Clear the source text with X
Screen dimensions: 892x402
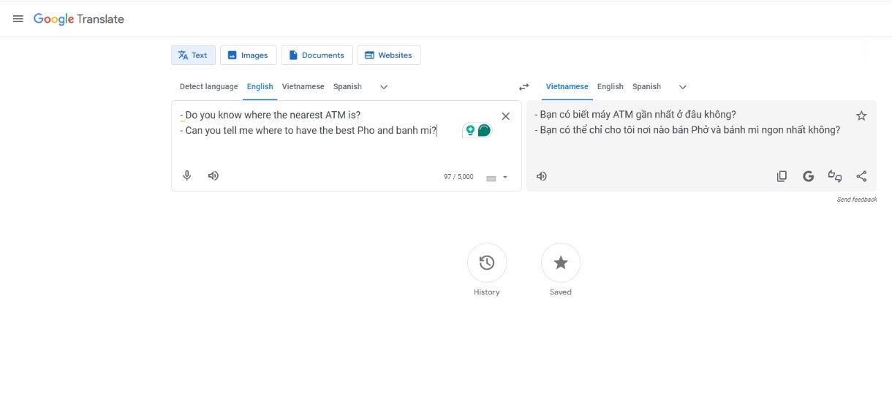point(505,116)
